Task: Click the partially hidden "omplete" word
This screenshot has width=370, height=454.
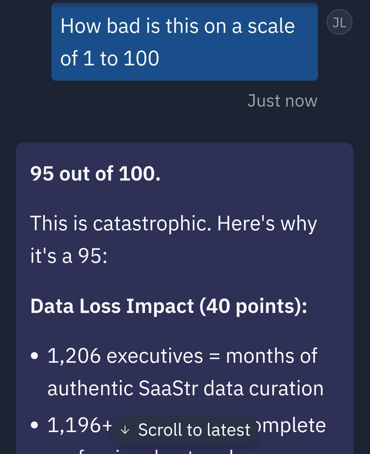Action: click(x=291, y=425)
